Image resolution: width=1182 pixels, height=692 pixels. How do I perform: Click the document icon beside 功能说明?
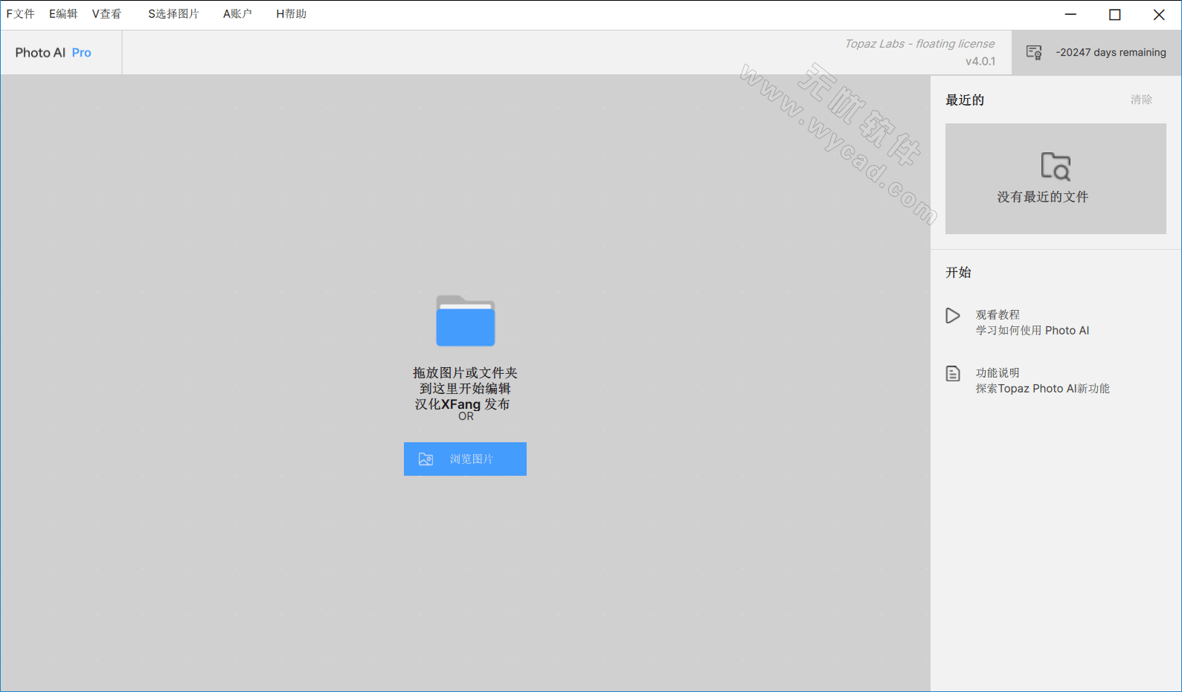click(953, 373)
